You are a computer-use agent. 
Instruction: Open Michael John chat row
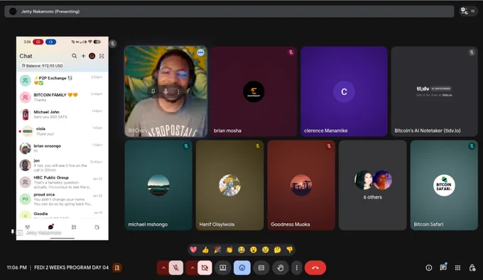coord(63,114)
